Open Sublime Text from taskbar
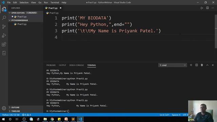 pyautogui.click(x=73, y=119)
